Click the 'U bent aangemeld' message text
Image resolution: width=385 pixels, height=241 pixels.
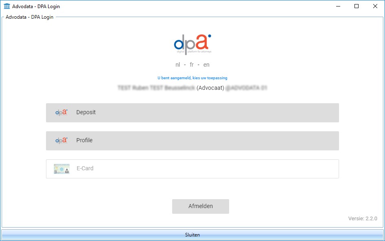pyautogui.click(x=192, y=78)
